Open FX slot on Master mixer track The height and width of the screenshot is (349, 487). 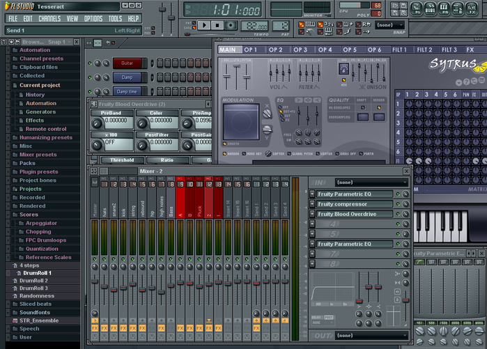point(95,328)
